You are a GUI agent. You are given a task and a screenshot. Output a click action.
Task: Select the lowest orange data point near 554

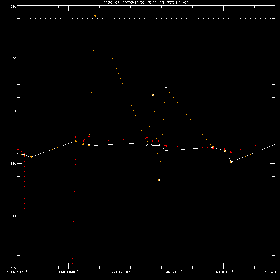(160, 180)
